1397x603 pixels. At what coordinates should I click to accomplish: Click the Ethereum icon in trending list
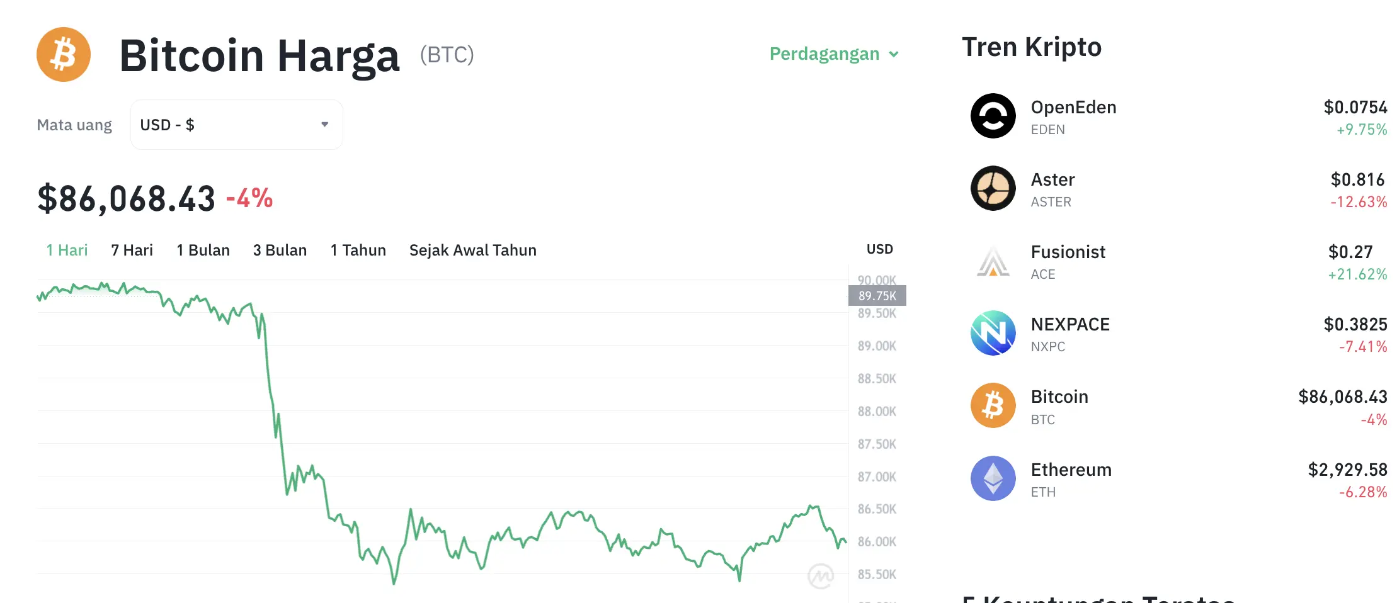[992, 478]
